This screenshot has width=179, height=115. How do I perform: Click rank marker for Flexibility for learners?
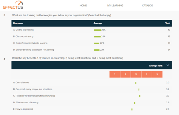click(x=140, y=96)
